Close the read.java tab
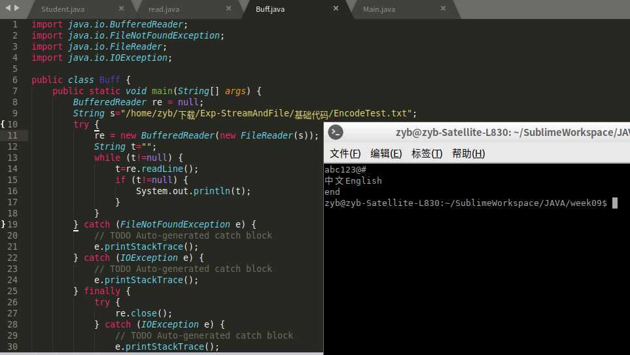Image resolution: width=630 pixels, height=355 pixels. point(228,8)
